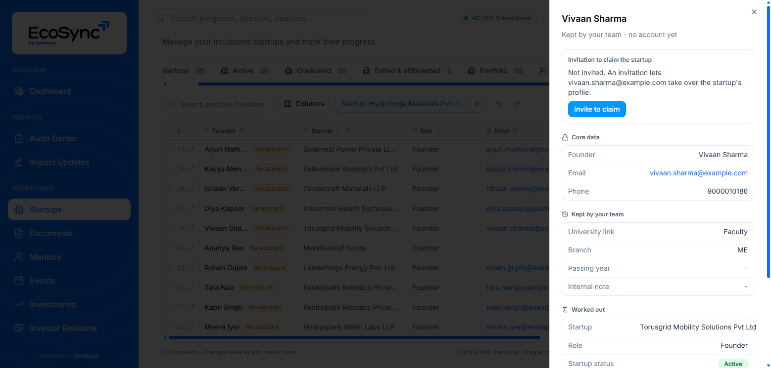The height and width of the screenshot is (368, 771).
Task: Click the details panel vertical scrollbar
Action: 768,143
